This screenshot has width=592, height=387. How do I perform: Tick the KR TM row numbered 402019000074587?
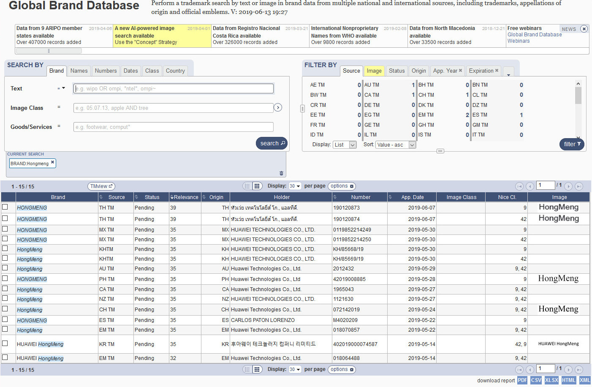[x=5, y=343]
